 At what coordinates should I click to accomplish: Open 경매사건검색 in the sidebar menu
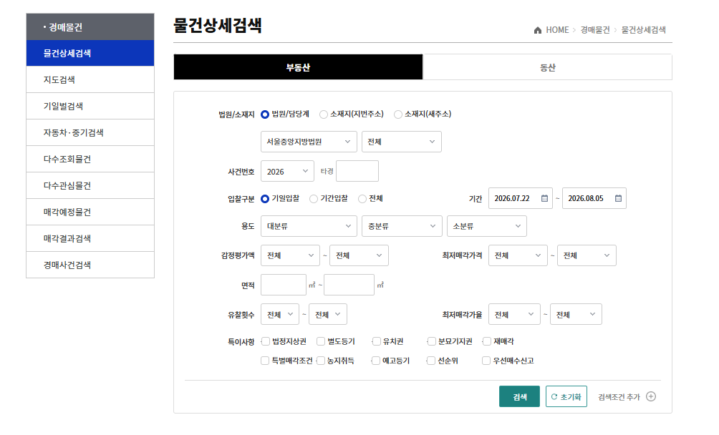(90, 265)
